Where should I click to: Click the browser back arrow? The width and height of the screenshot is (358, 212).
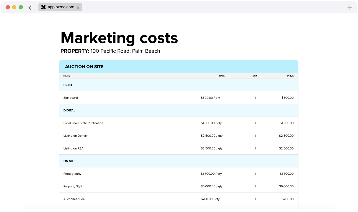coord(30,7)
